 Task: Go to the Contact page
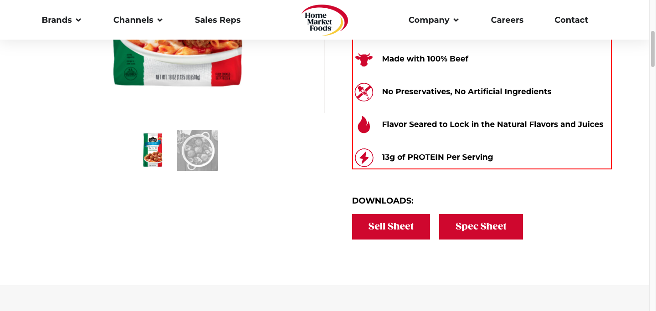(571, 20)
